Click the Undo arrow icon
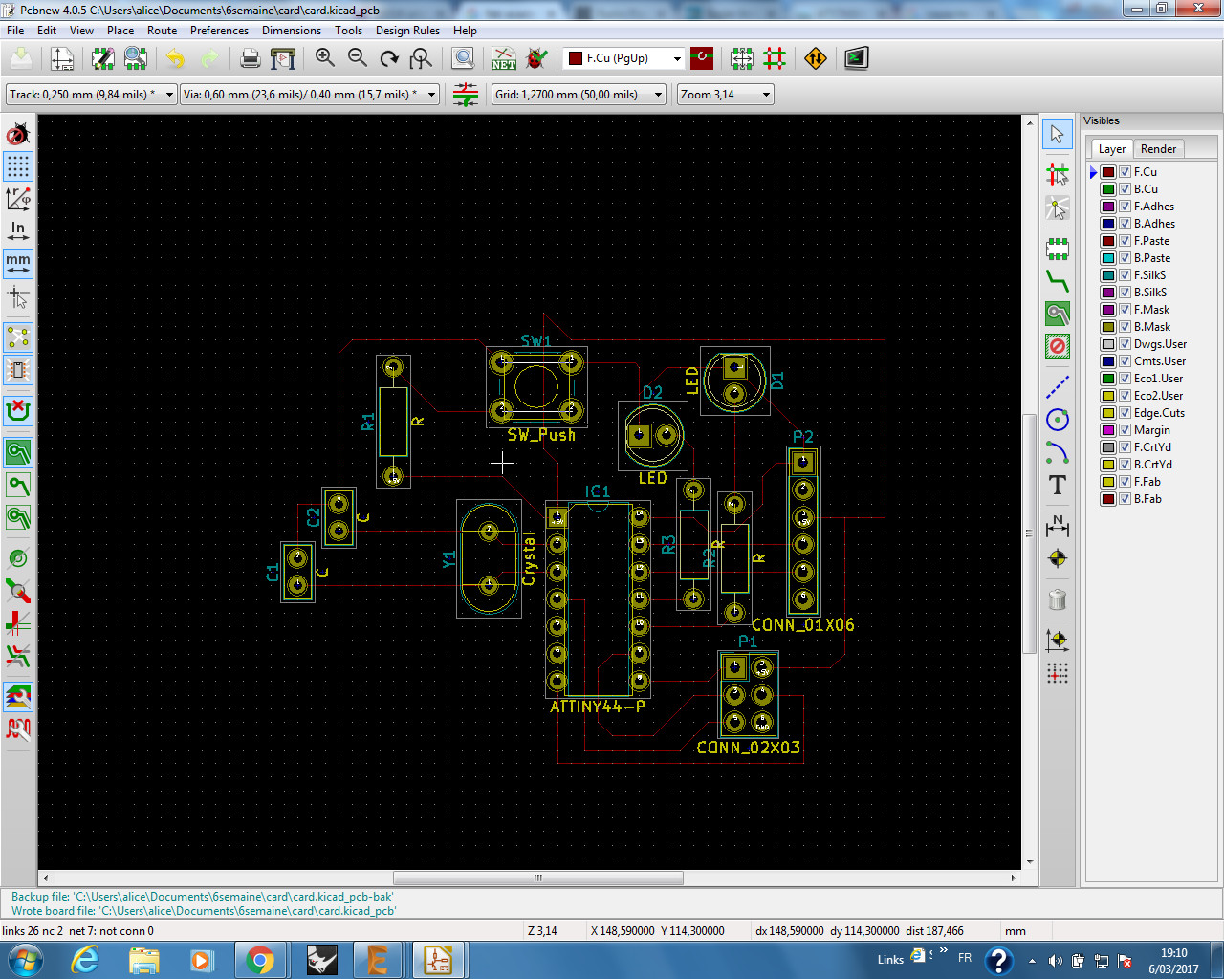The height and width of the screenshot is (979, 1224). coord(175,59)
